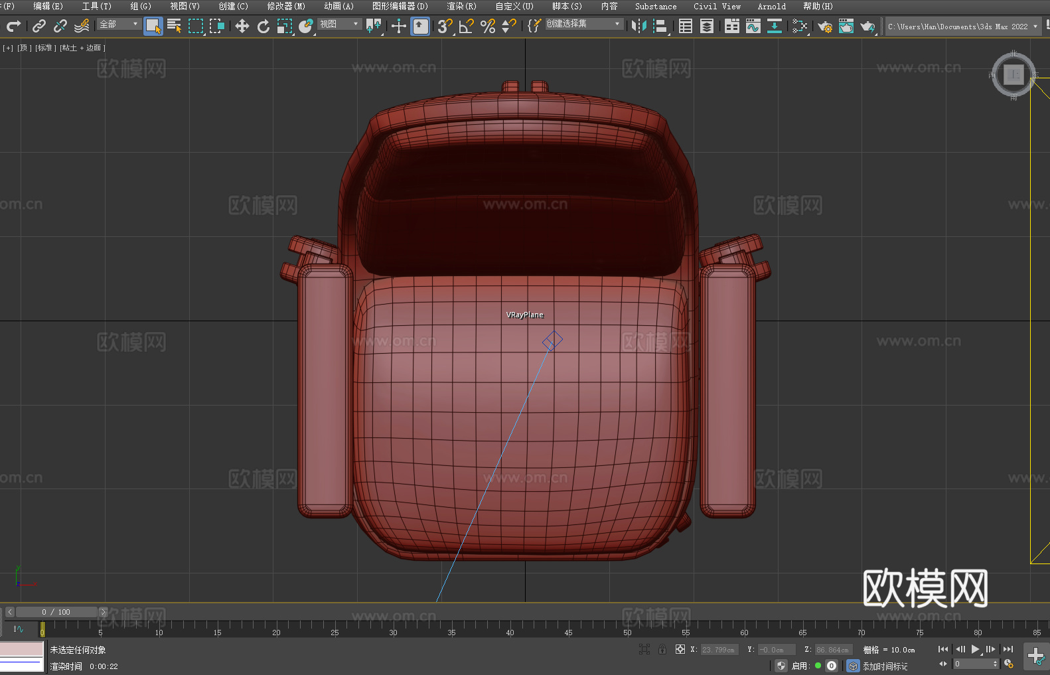Open the 修改器(M) menu
1050x675 pixels.
point(286,6)
